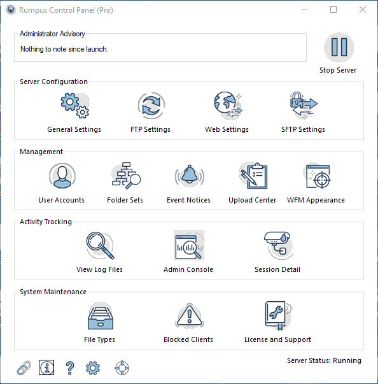
Task: Open WFM Appearance target window icon
Action: click(x=318, y=176)
